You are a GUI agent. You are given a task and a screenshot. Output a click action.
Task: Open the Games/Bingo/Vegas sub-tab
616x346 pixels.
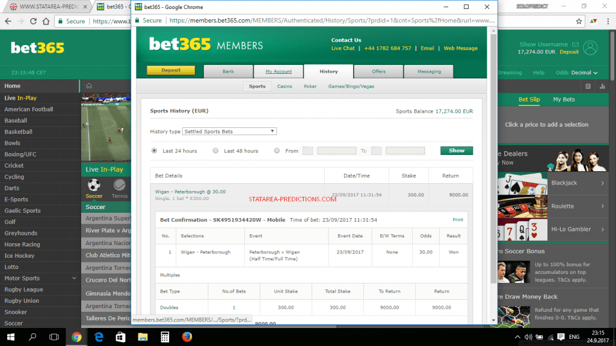click(x=351, y=86)
